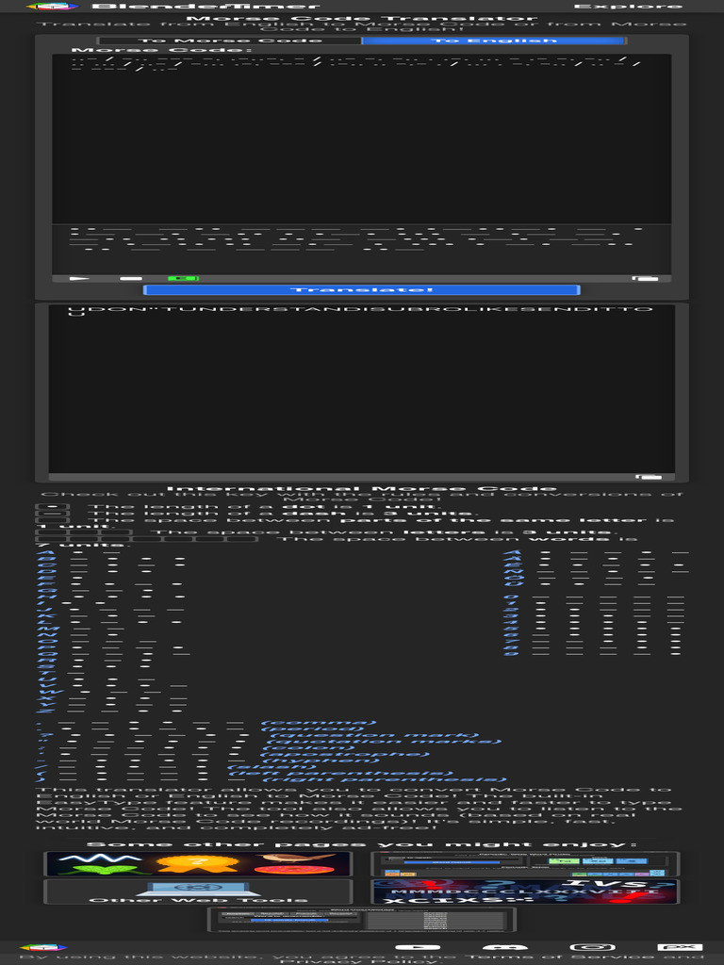Click the BlenderTimer logo in the header
The height and width of the screenshot is (965, 724).
(x=53, y=7)
